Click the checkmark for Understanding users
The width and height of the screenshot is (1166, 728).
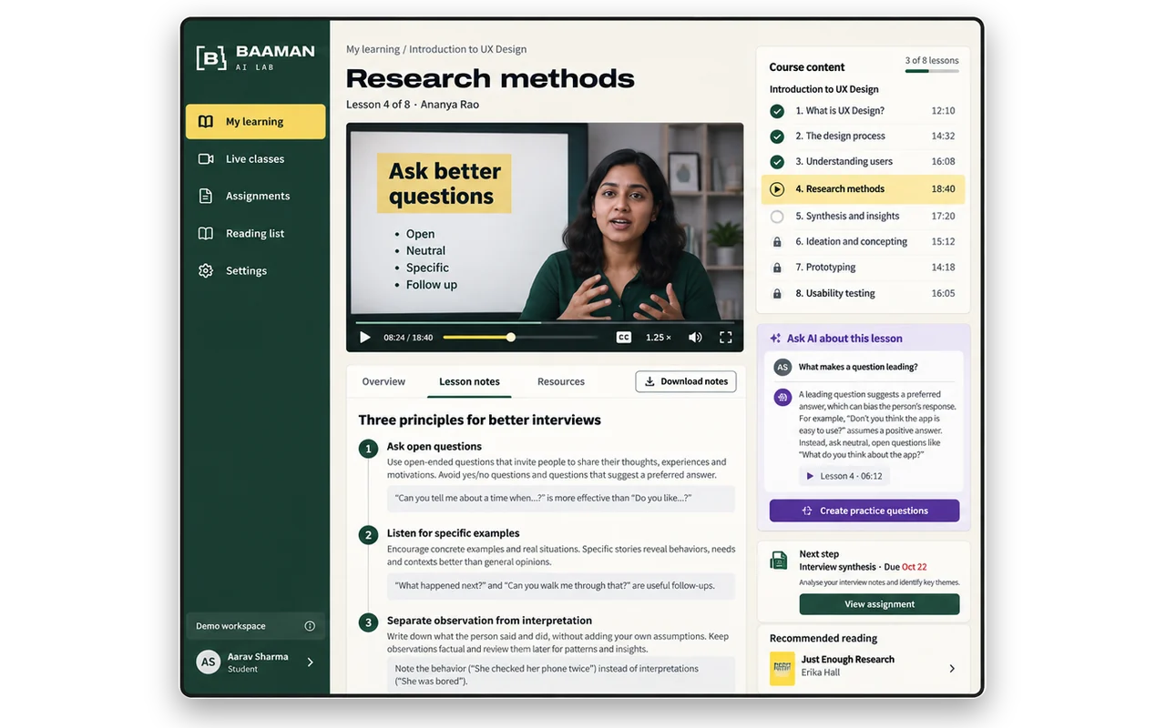click(x=777, y=162)
